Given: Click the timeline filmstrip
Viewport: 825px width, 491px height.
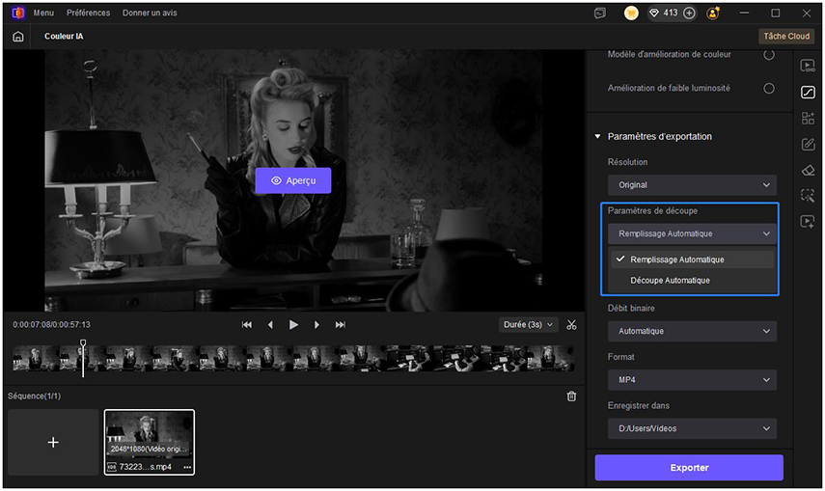Looking at the screenshot, I should 293,359.
